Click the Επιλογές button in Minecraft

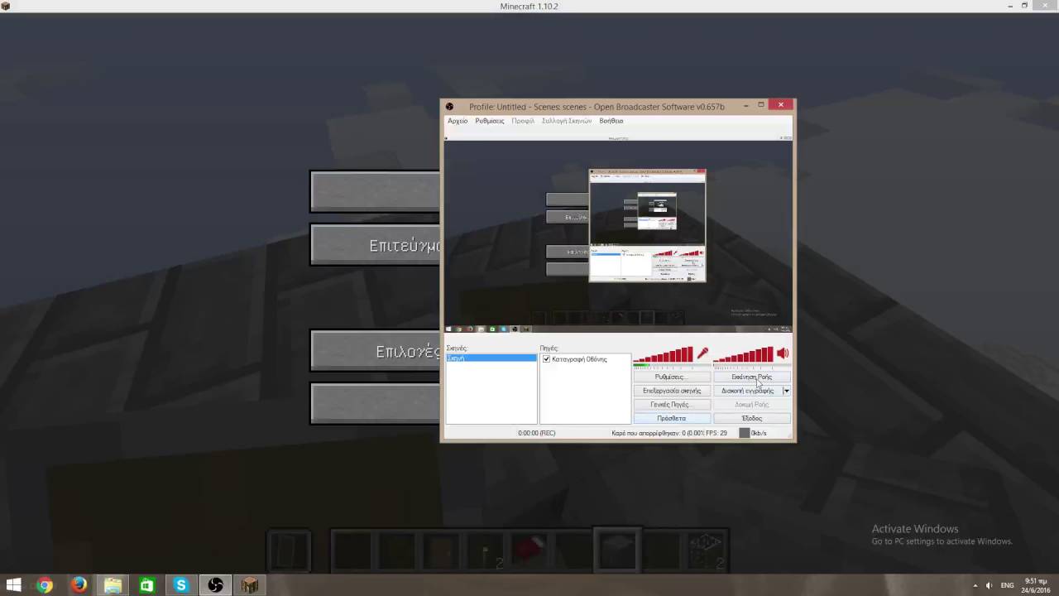point(376,351)
